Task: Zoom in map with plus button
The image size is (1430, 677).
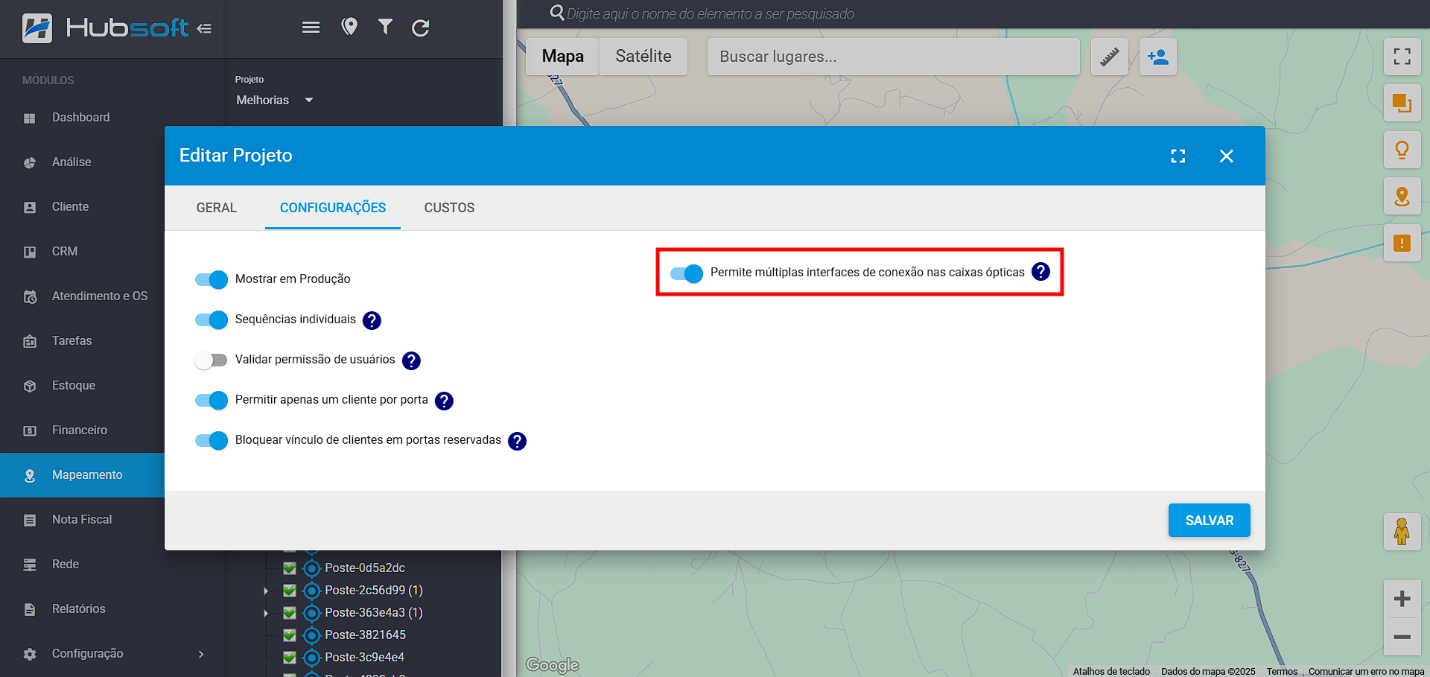Action: [1402, 599]
